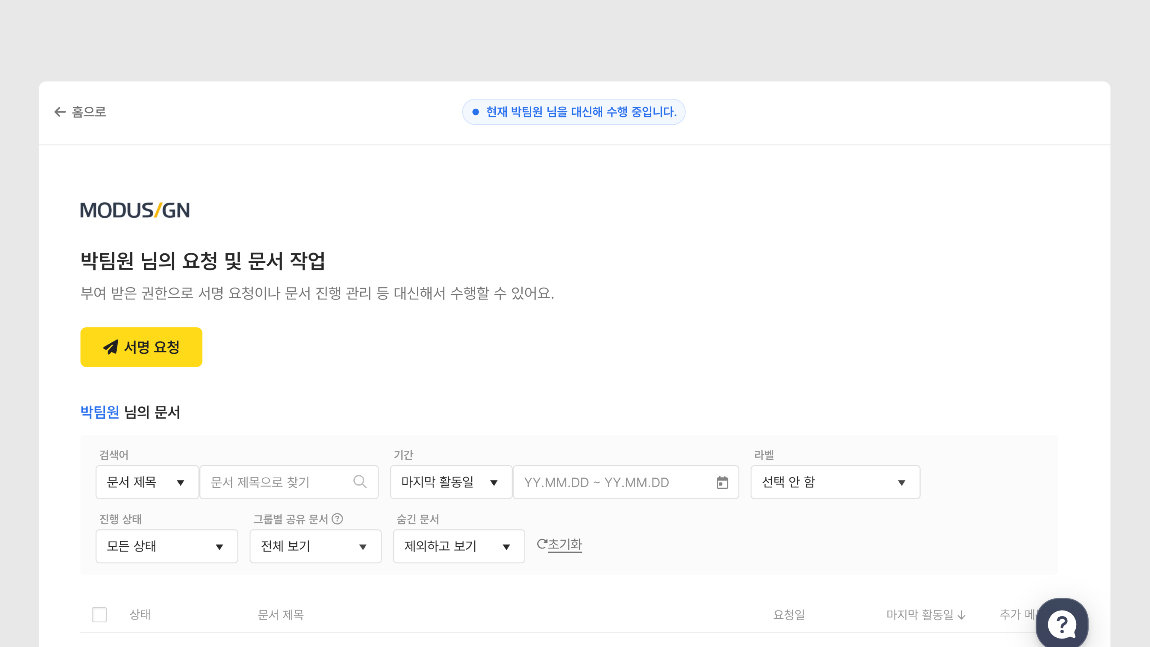Open the 제외하고 보기 hidden docs dropdown
The height and width of the screenshot is (647, 1150).
click(x=459, y=546)
